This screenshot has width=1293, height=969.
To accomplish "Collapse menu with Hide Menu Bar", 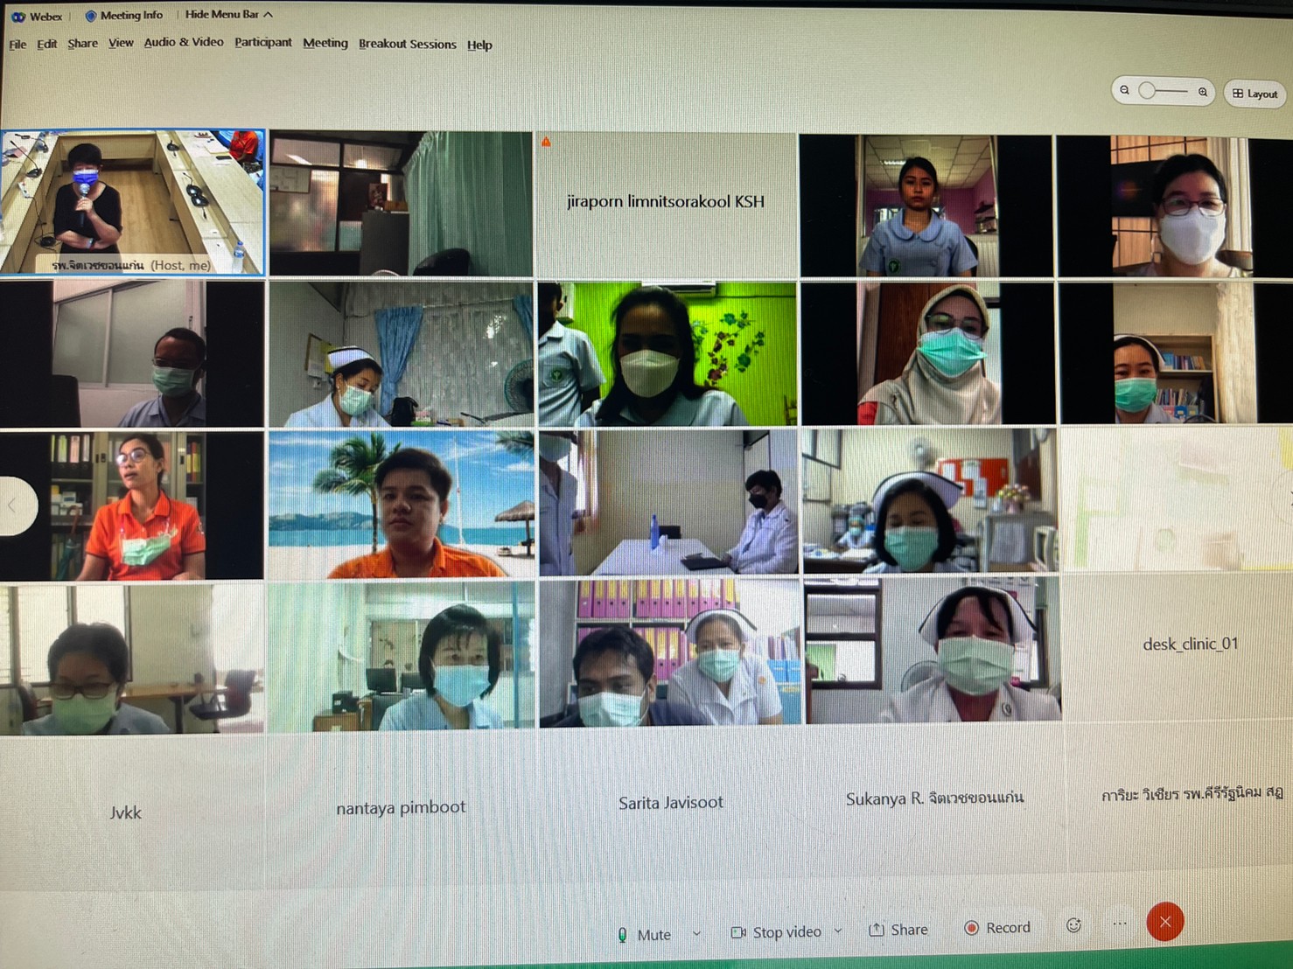I will pos(228,14).
